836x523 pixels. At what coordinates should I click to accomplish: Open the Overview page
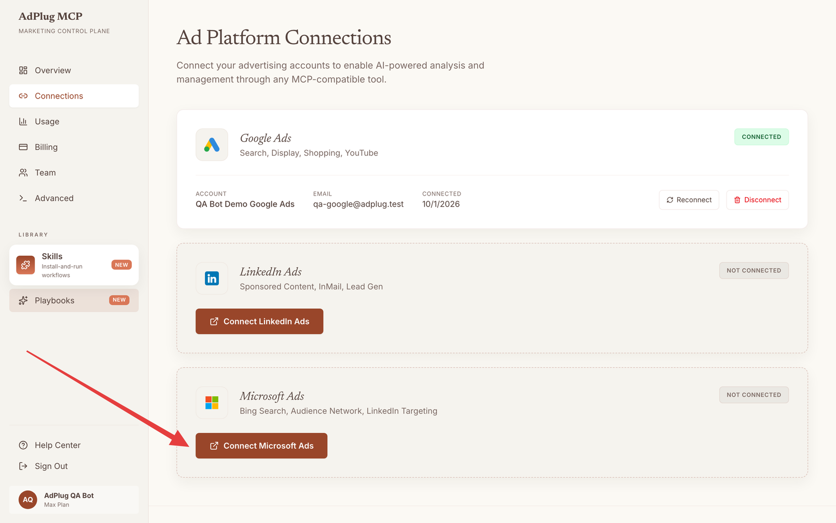tap(74, 70)
